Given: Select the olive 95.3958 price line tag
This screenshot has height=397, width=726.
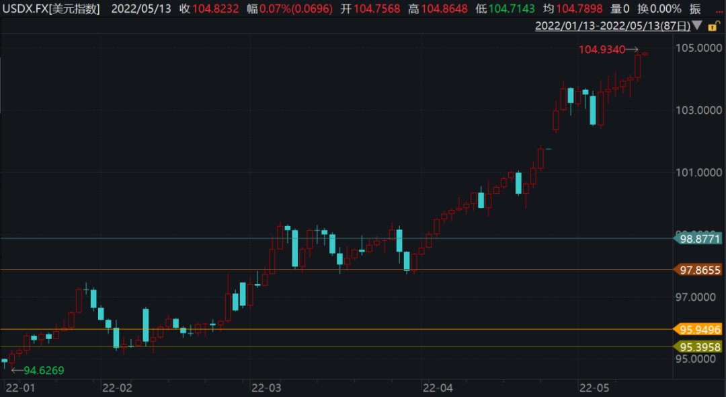Looking at the screenshot, I should [698, 347].
